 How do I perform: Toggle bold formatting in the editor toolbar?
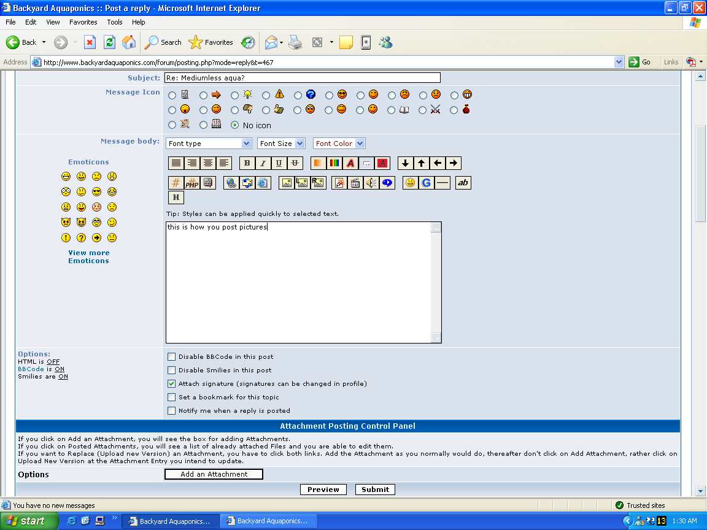(247, 163)
